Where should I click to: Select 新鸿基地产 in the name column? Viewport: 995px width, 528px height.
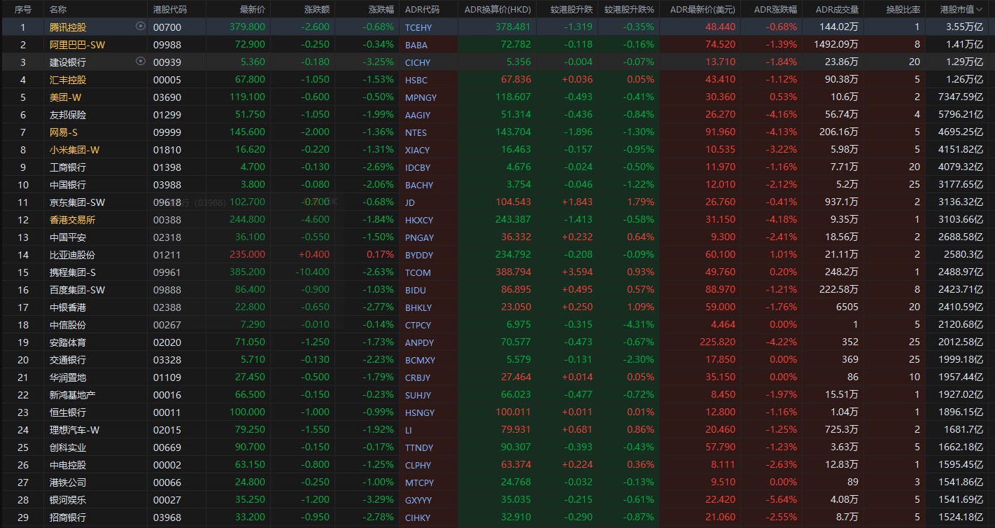73,394
